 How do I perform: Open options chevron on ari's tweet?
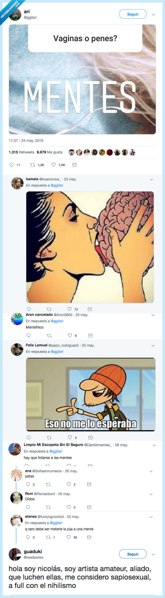(x=153, y=15)
